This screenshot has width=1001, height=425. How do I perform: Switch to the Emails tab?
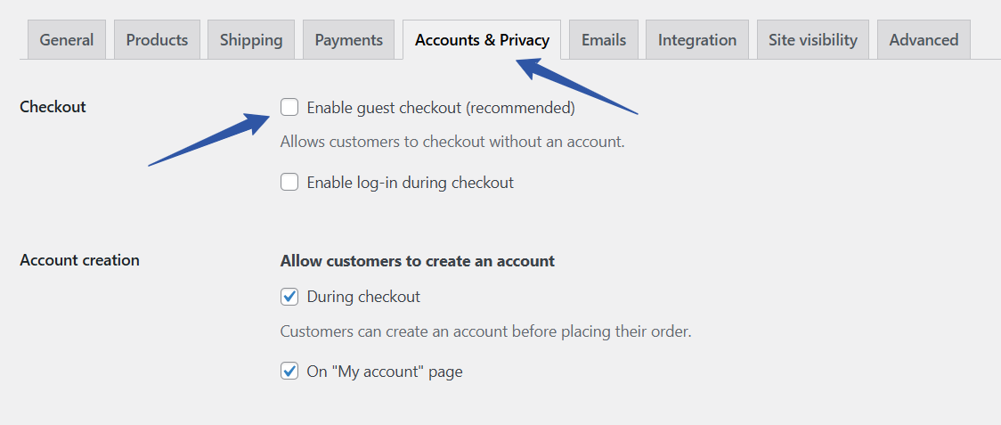click(604, 40)
